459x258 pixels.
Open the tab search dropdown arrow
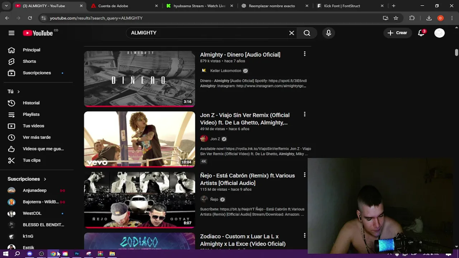point(6,6)
